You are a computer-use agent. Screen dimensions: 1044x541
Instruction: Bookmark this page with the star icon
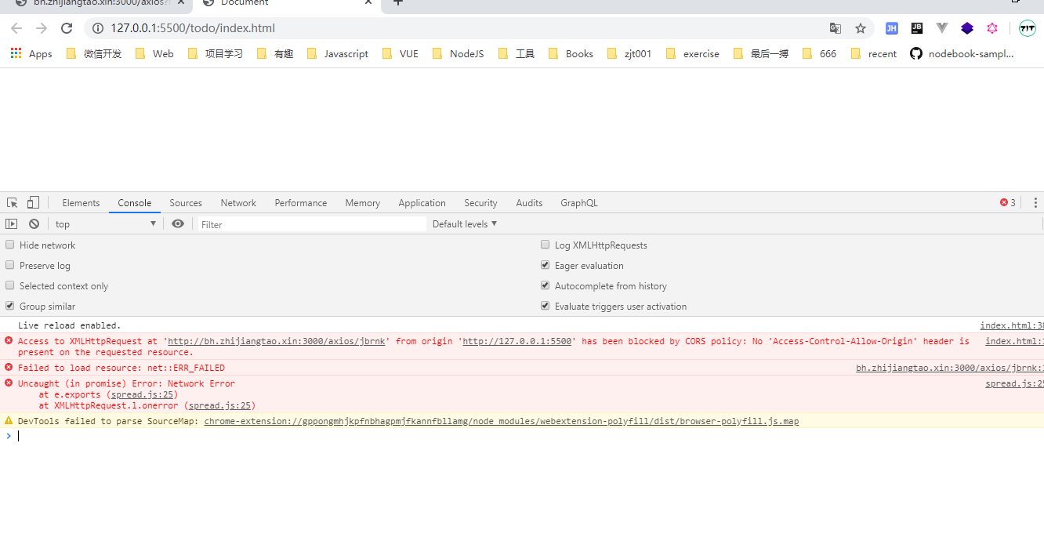pos(861,28)
